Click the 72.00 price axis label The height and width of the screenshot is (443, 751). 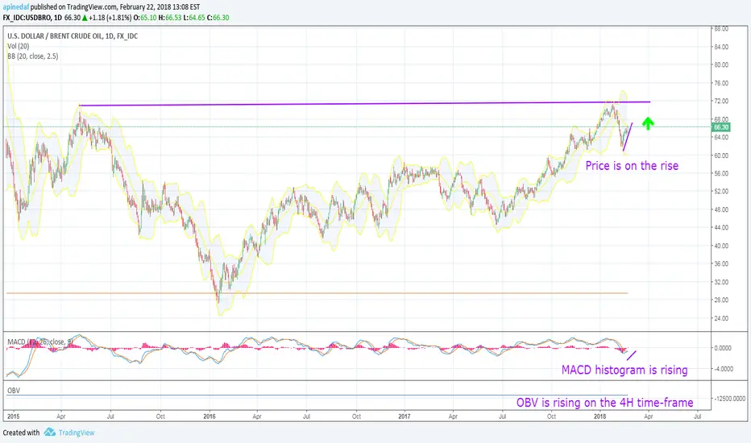coord(721,101)
